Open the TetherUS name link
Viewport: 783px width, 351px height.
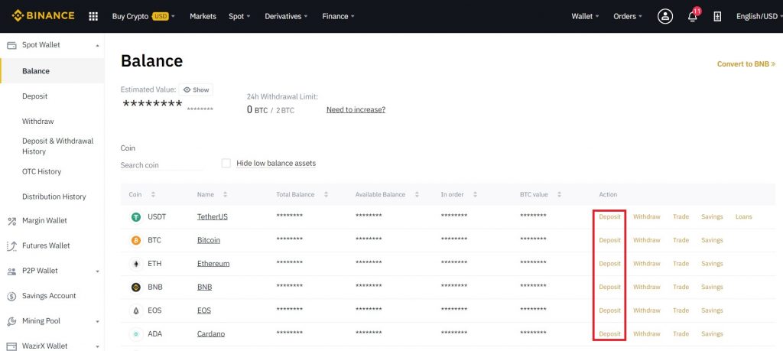point(213,216)
